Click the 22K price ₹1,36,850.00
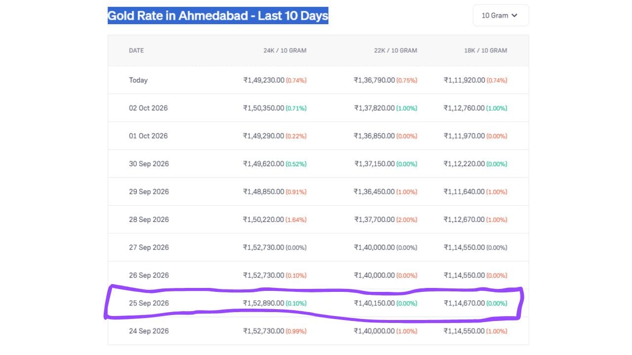This screenshot has height=355, width=632. (x=374, y=136)
